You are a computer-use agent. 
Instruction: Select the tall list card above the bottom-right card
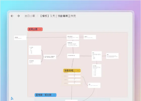click(97, 70)
